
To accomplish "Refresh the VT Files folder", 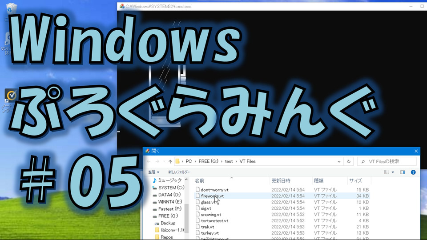I will point(349,162).
